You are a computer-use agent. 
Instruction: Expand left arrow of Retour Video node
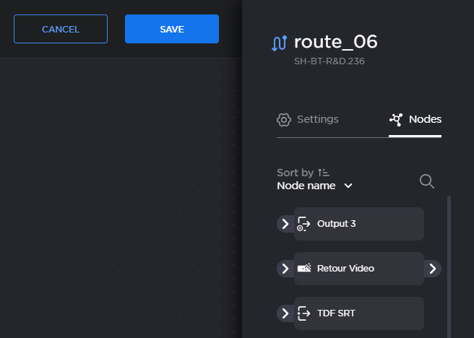(x=285, y=269)
